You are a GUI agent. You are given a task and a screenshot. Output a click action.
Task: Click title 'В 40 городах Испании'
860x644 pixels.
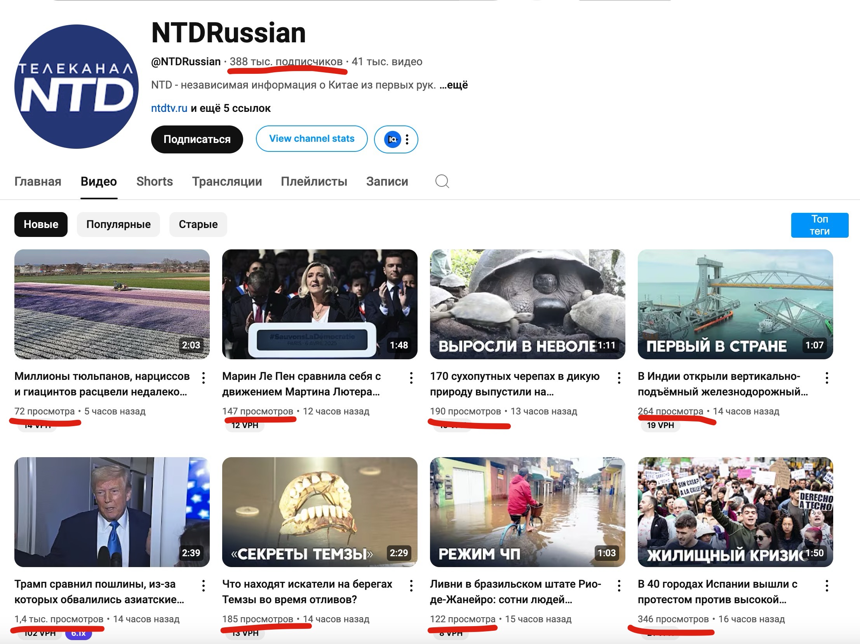click(x=718, y=592)
